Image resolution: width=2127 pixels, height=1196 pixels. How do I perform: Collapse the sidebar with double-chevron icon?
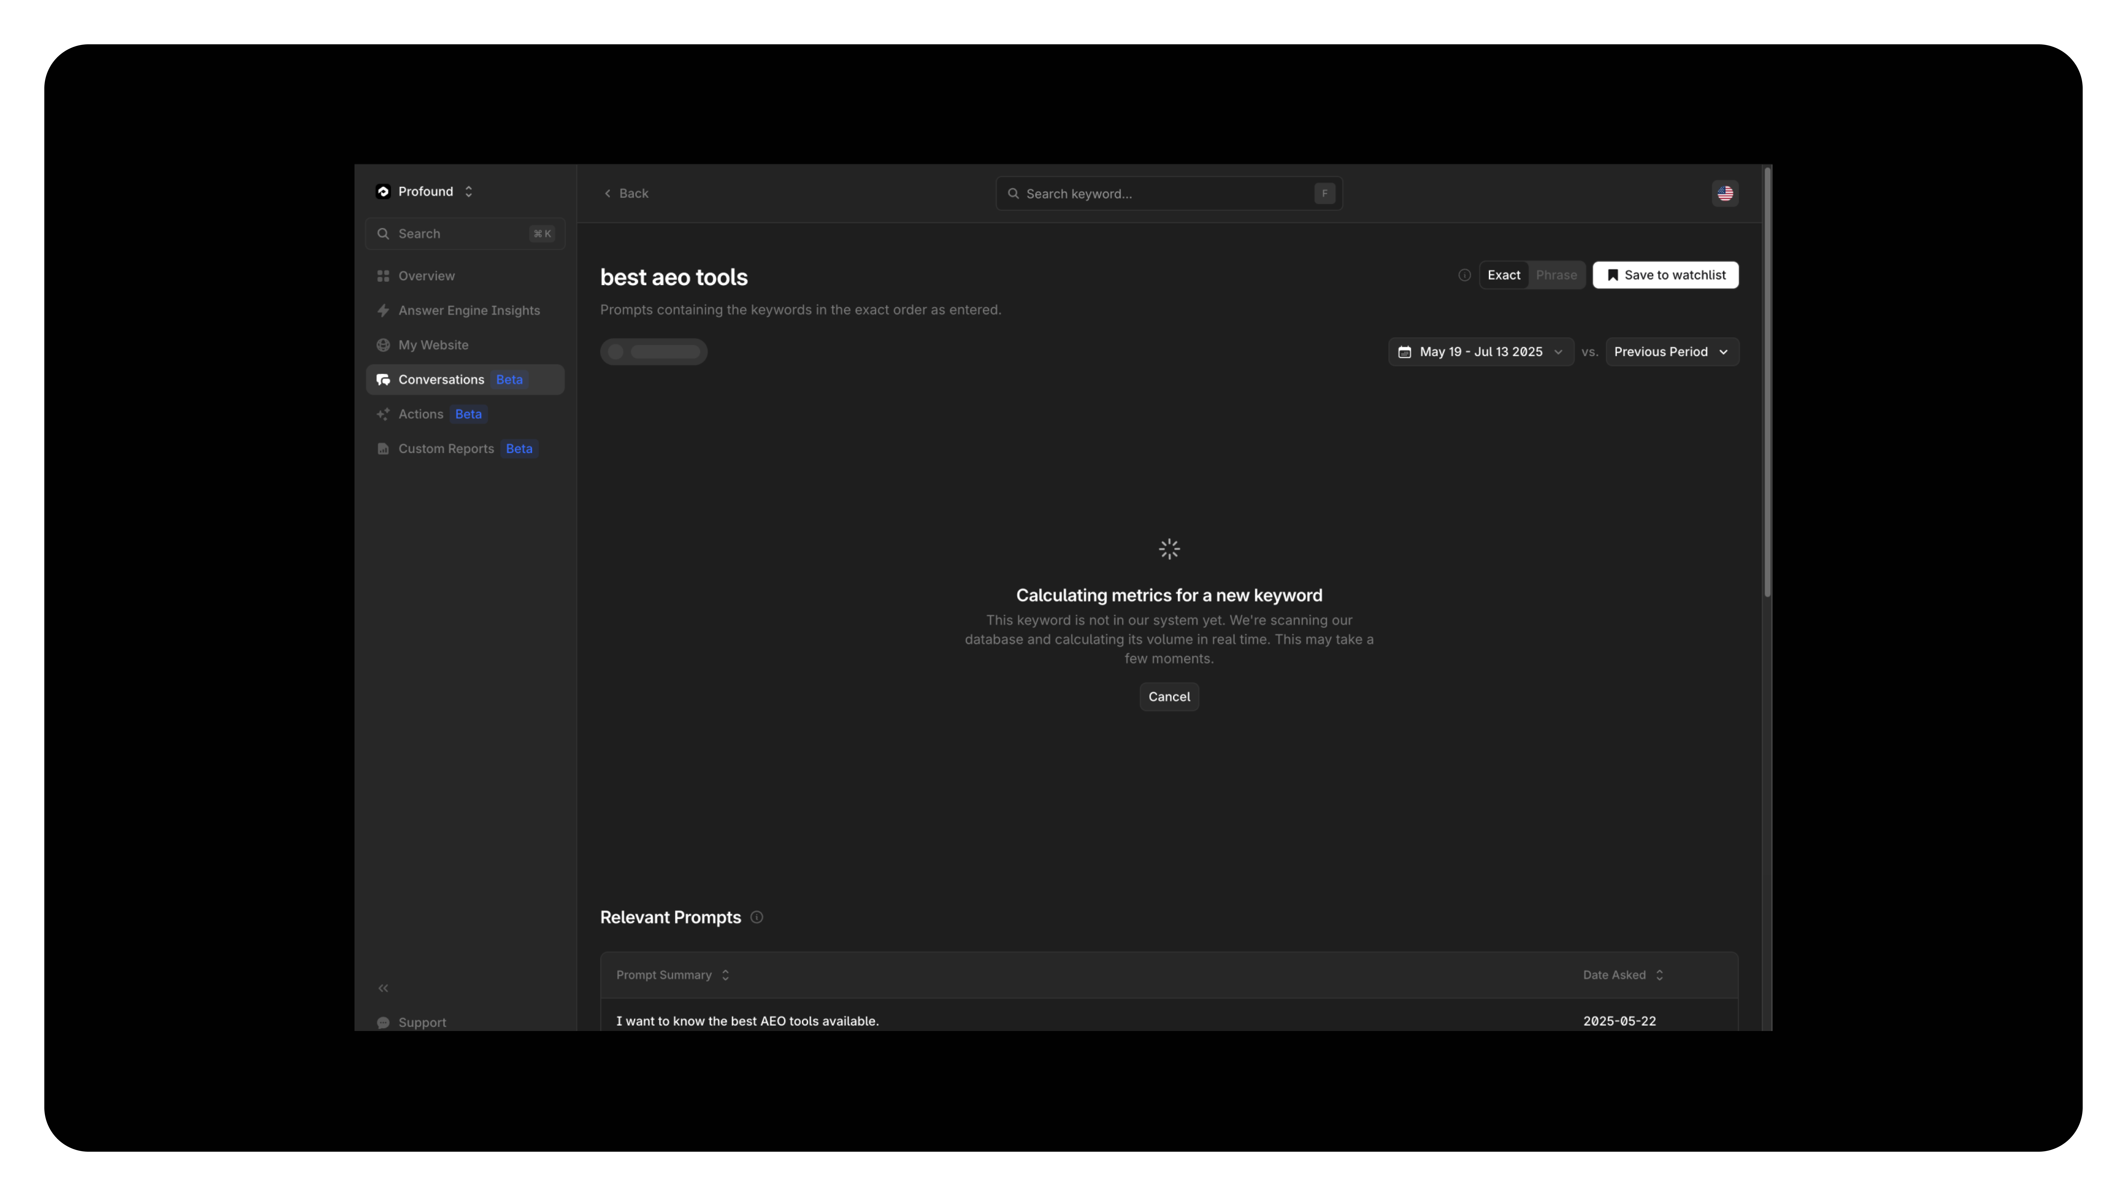tap(383, 988)
